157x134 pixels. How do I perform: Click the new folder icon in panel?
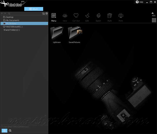pos(44,13)
